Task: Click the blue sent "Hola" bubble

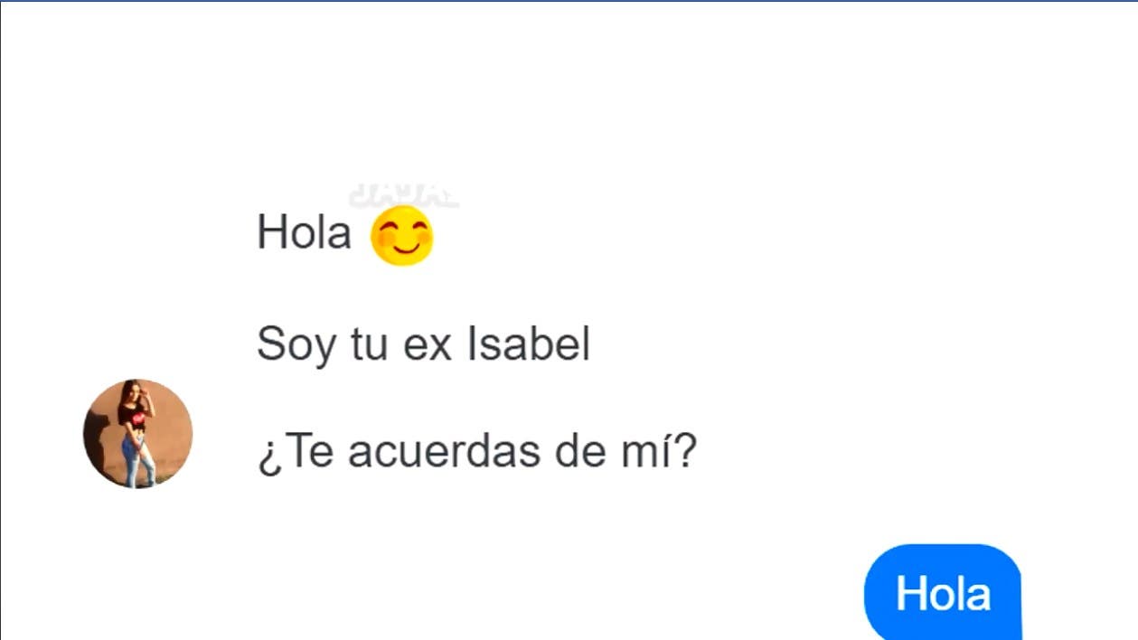Action: (943, 594)
